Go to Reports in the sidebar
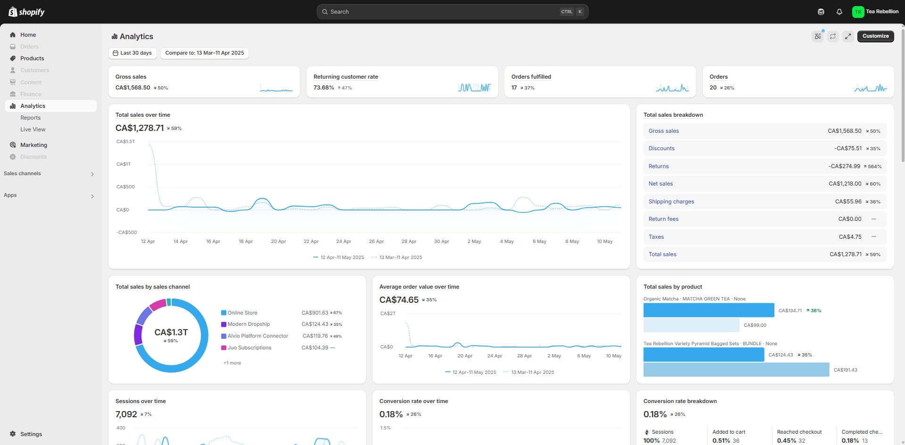Screen dimensions: 905x445 (x=31, y=118)
